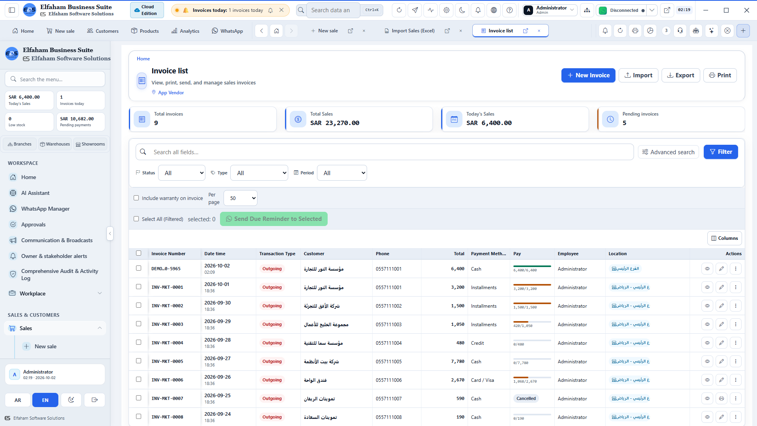
Task: Open the Status filter dropdown
Action: pos(182,173)
